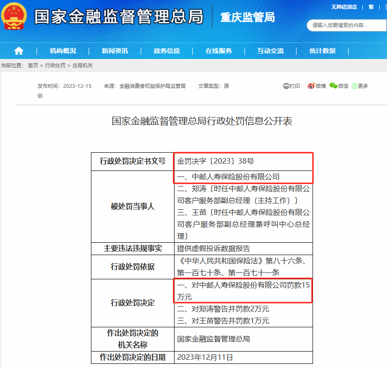Click the row header 行政处罚依据

133,267
